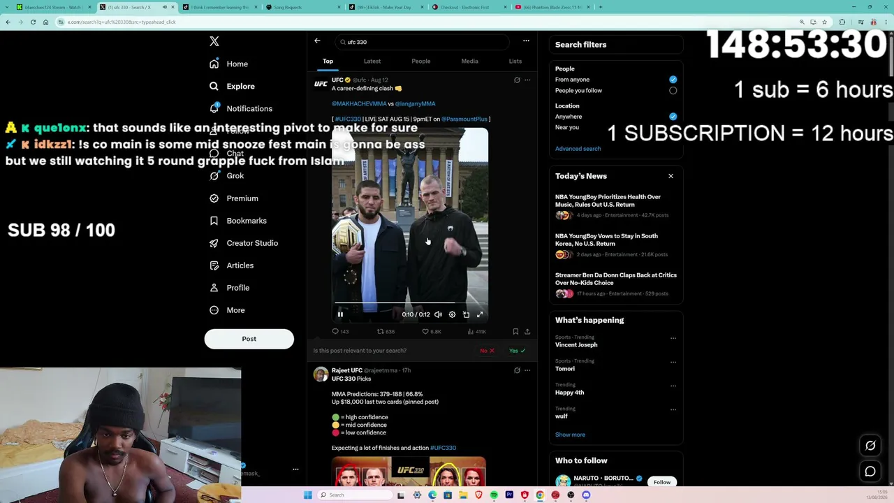The image size is (894, 503).
Task: Go back using the search page arrow
Action: click(317, 41)
